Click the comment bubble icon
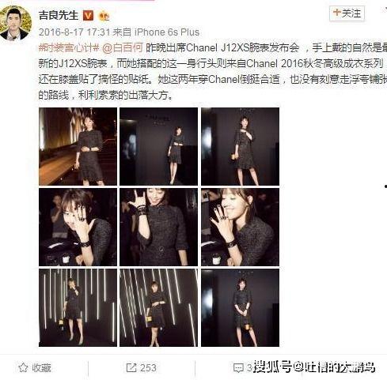387x380 pixels. click(x=238, y=367)
